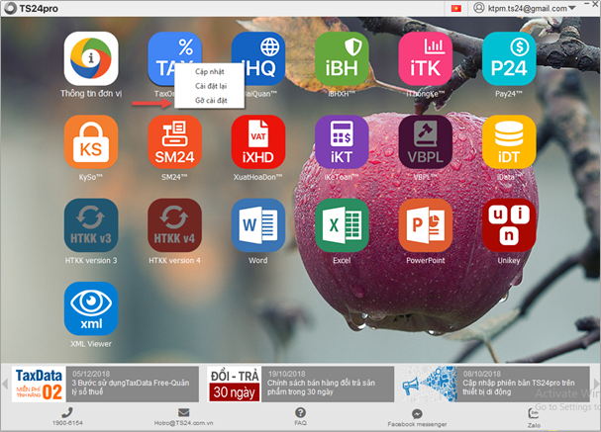Click the left arrow of news carousel

[x=5, y=384]
